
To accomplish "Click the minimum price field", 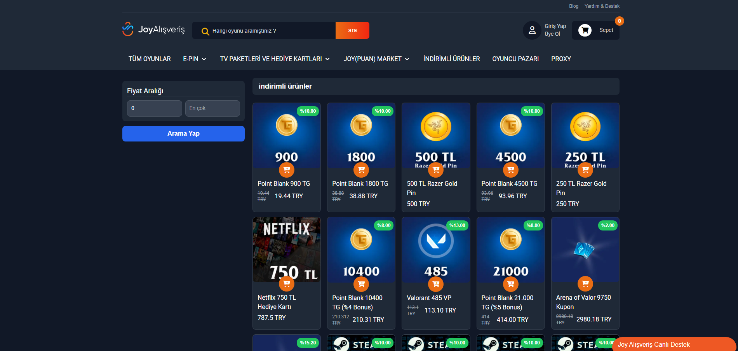I will click(x=155, y=108).
